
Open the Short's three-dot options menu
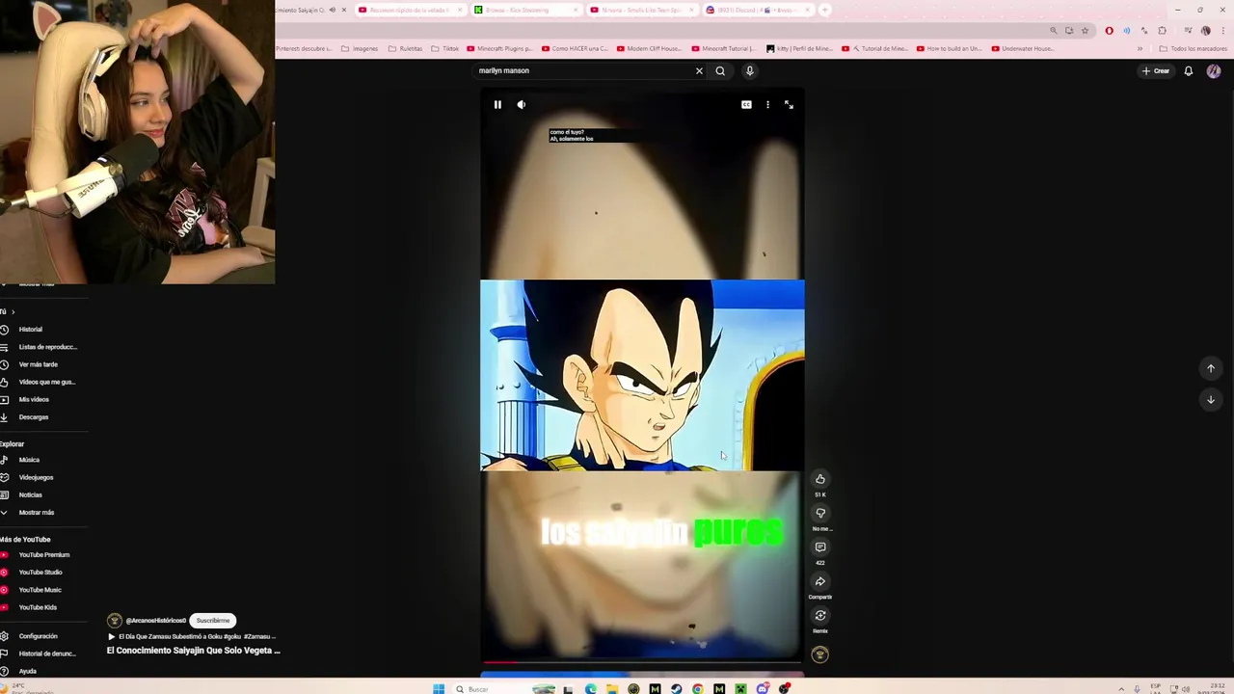767,104
